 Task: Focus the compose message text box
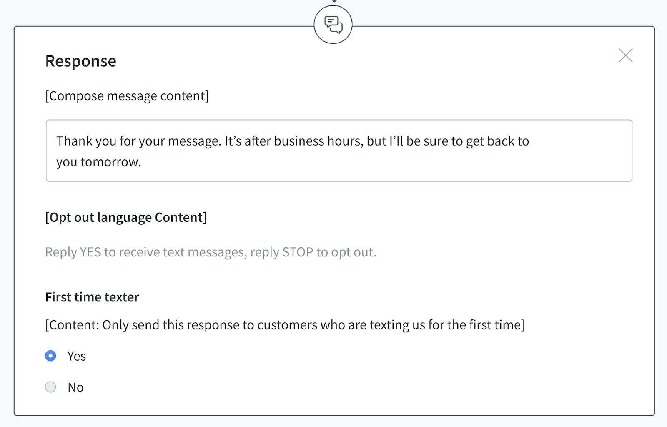(x=339, y=151)
